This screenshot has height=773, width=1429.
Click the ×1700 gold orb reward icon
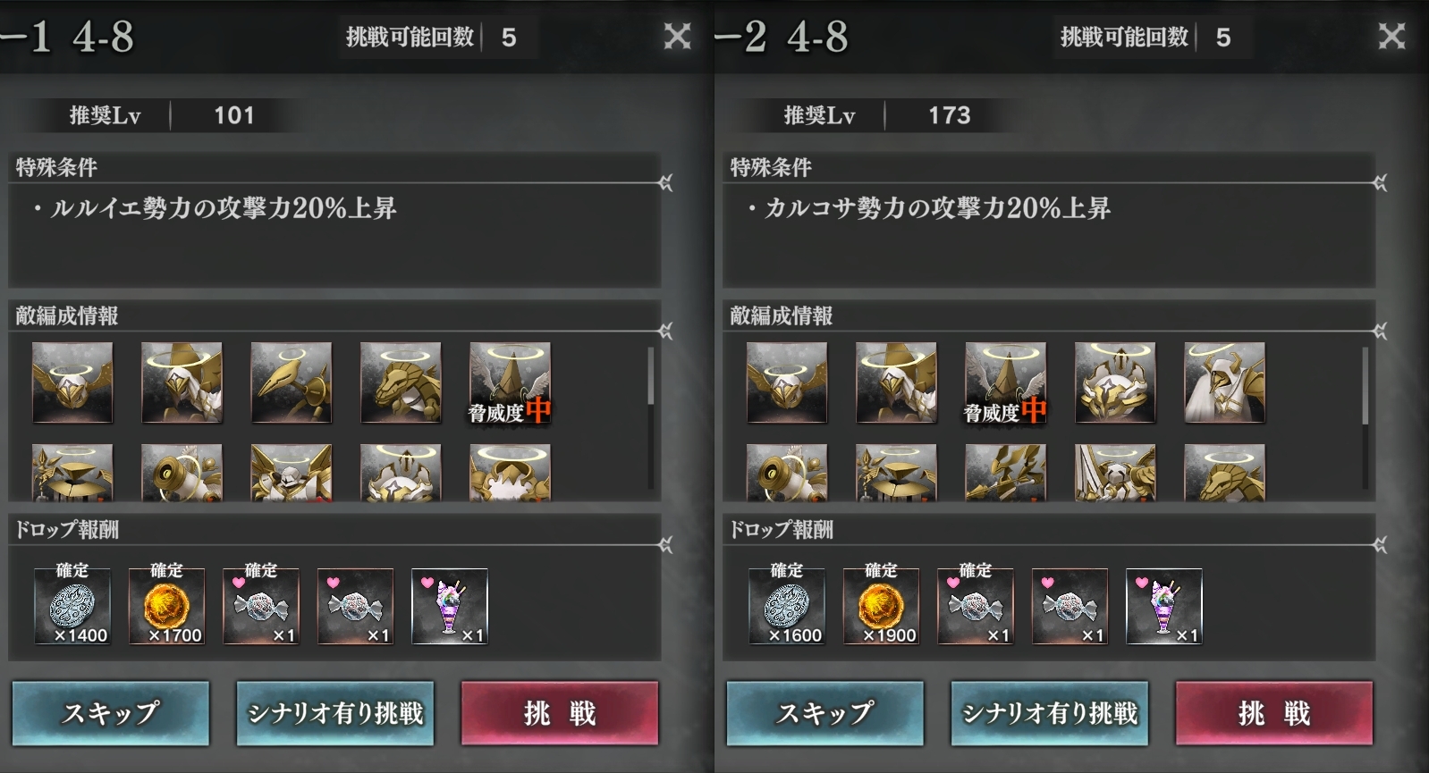(x=166, y=606)
